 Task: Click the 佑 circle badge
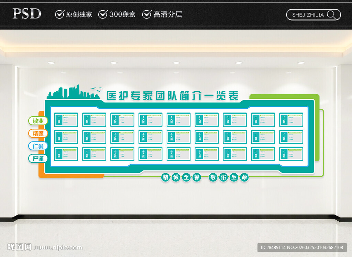click(x=223, y=177)
